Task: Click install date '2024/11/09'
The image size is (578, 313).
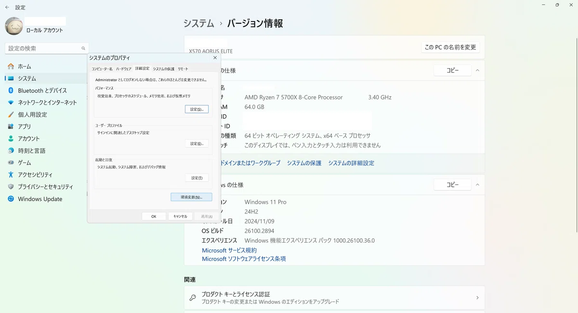Action: click(x=260, y=221)
